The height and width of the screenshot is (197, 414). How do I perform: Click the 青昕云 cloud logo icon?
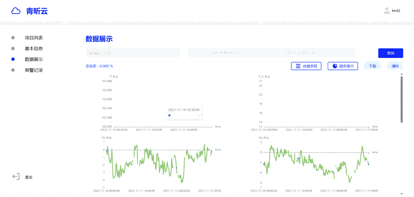click(16, 11)
